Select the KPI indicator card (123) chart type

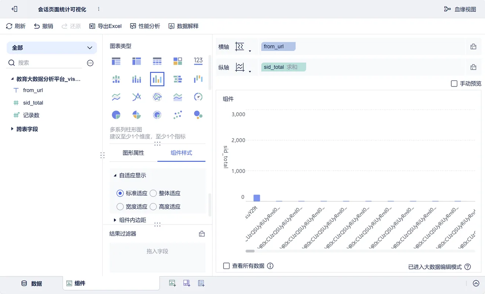198,61
